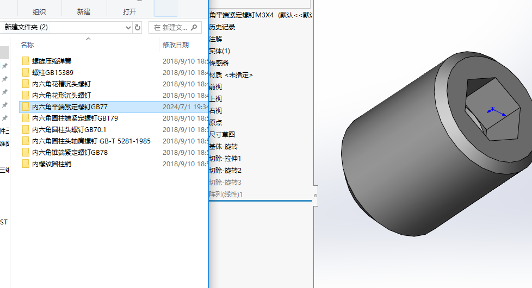Image resolution: width=532 pixels, height=288 pixels.
Task: Click the feature panel collapse handle
Action: (x=316, y=196)
